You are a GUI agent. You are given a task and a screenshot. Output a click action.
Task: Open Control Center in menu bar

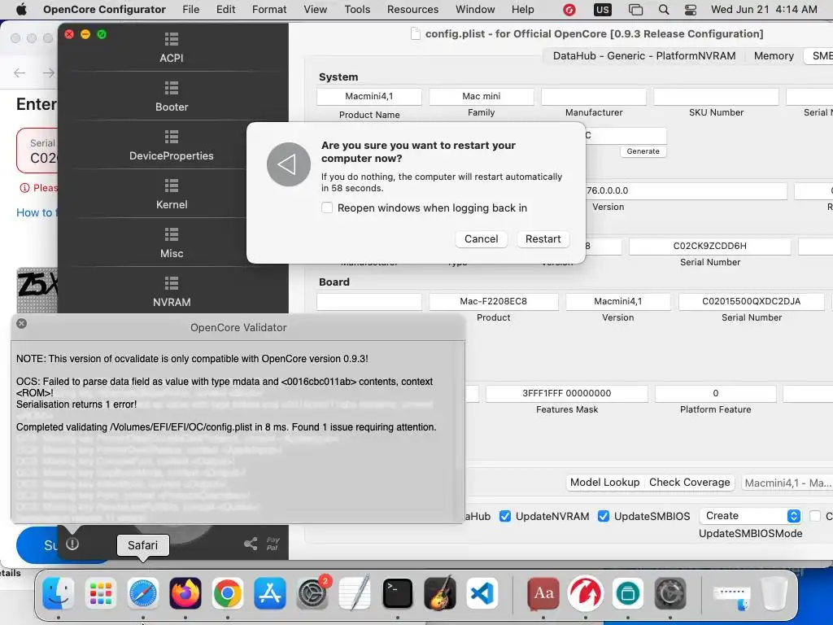[x=690, y=10]
